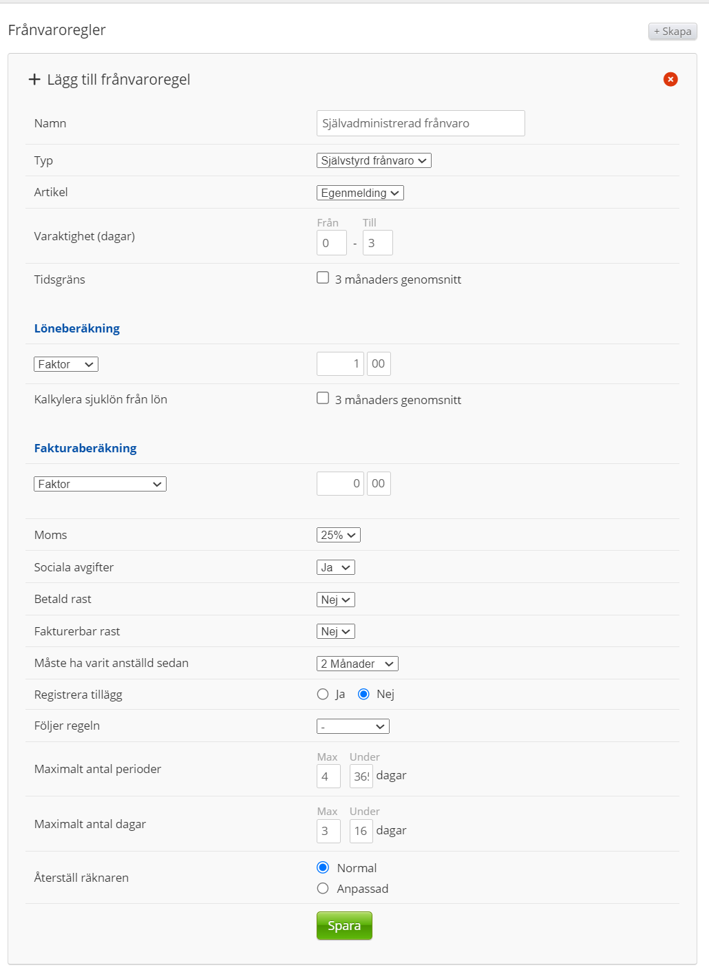Close the add absence rule panel
This screenshot has width=709, height=972.
[x=670, y=79]
